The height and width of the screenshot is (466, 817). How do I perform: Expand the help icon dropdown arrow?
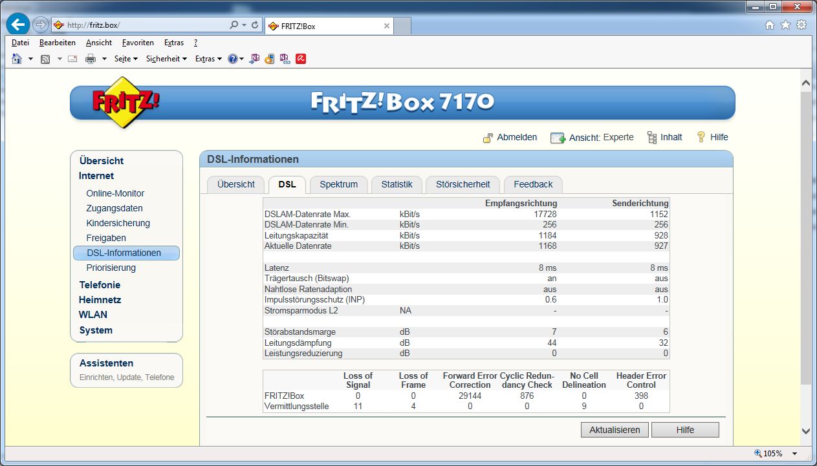click(242, 59)
